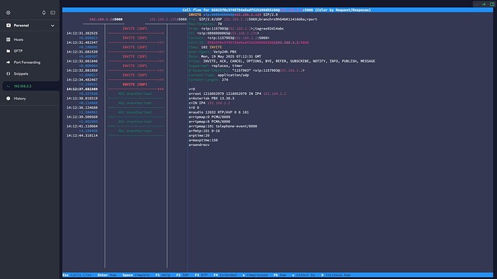The height and width of the screenshot is (279, 497).
Task: Click the a=ptime:20 line
Action: [199, 136]
